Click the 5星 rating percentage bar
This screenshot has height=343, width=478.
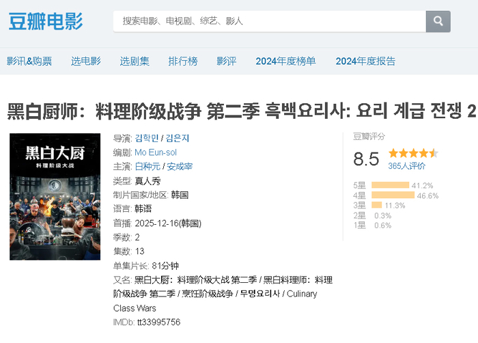pos(390,185)
